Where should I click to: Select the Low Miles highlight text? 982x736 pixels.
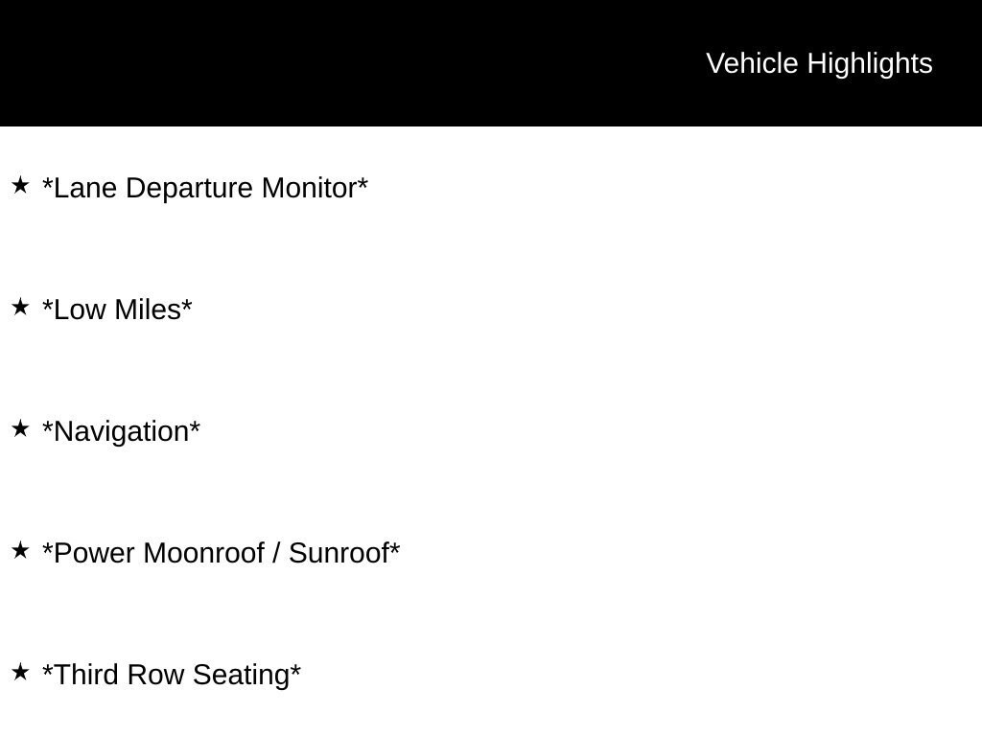point(117,310)
